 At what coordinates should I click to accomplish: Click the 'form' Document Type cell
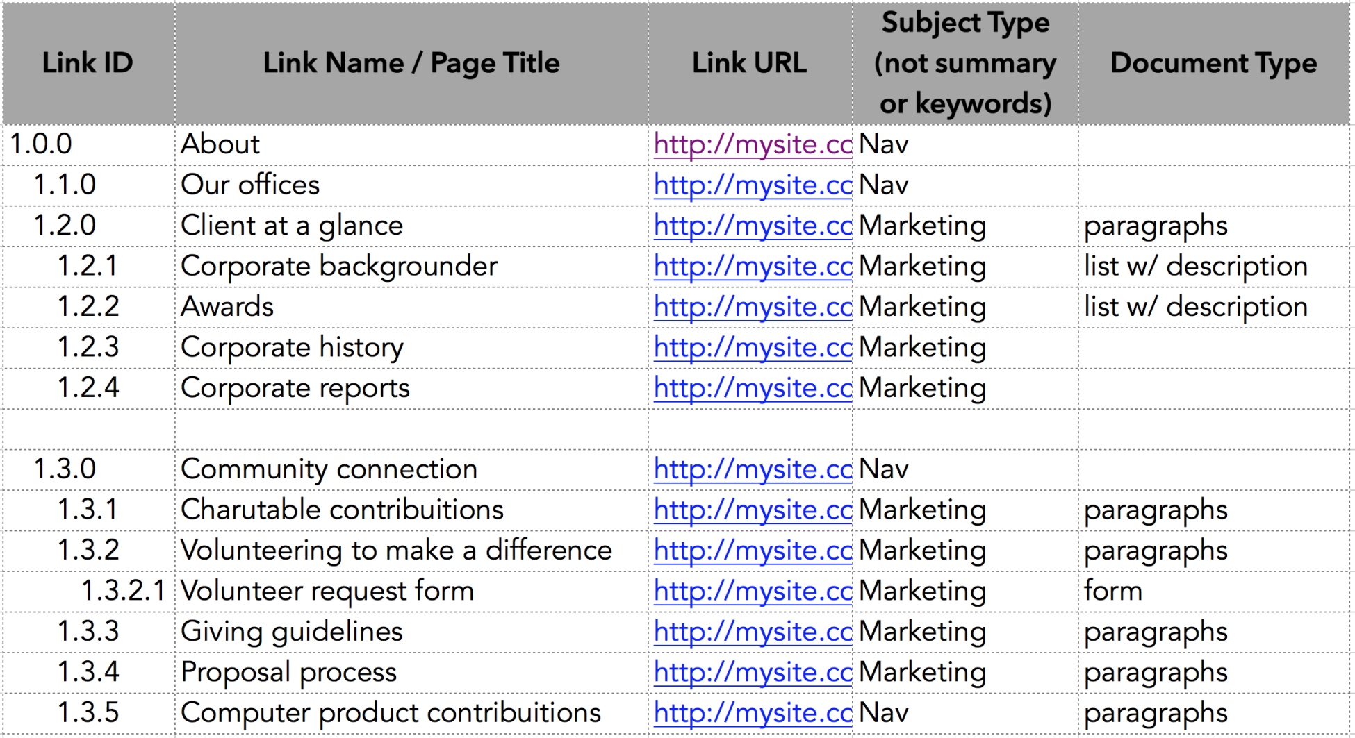click(1113, 592)
